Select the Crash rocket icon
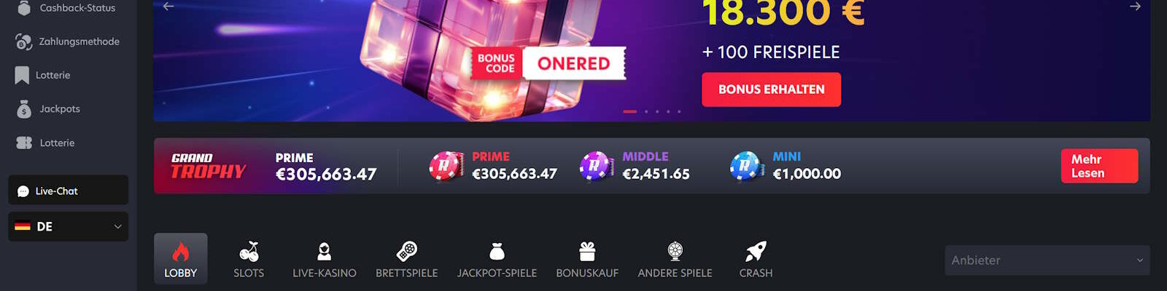 [x=756, y=252]
